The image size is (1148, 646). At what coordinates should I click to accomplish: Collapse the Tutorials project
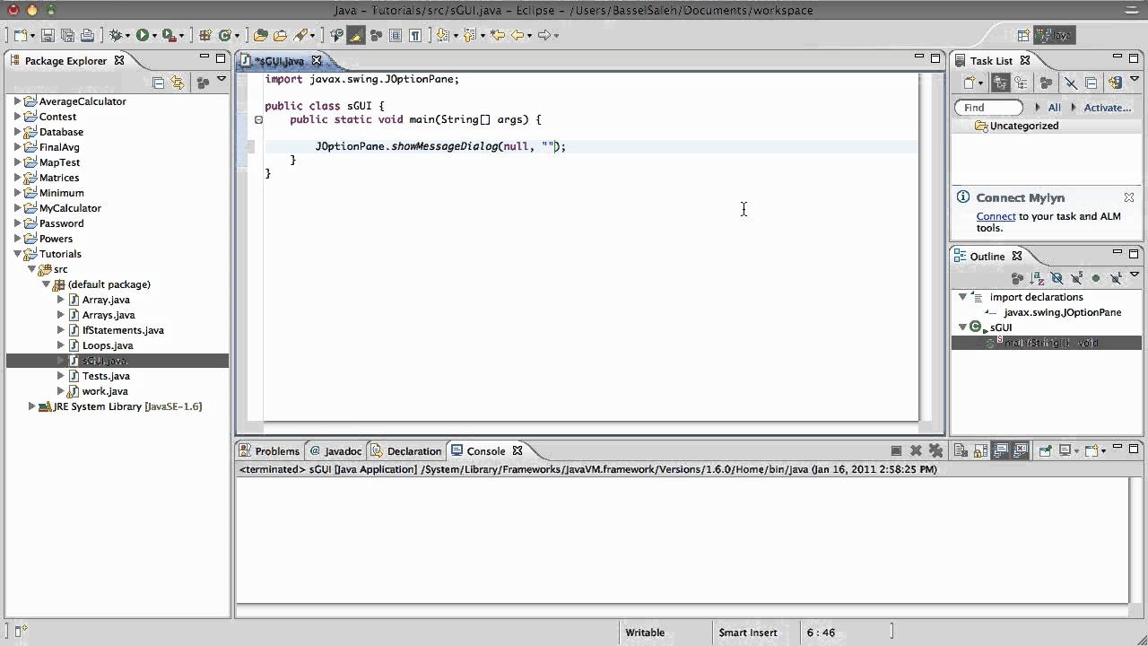pyautogui.click(x=17, y=254)
